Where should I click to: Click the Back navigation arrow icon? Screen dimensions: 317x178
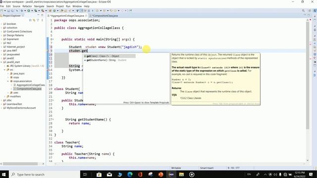click(x=115, y=11)
